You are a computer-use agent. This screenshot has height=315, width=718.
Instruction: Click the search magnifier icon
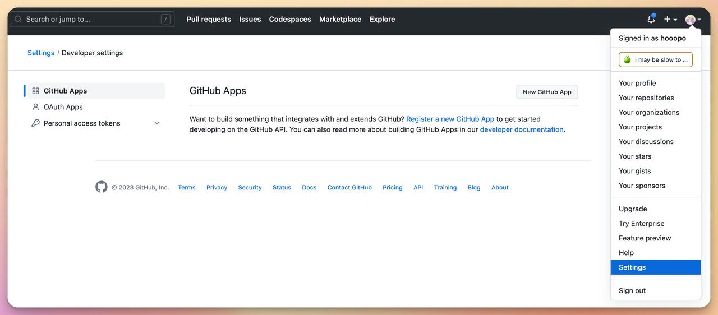pyautogui.click(x=18, y=19)
